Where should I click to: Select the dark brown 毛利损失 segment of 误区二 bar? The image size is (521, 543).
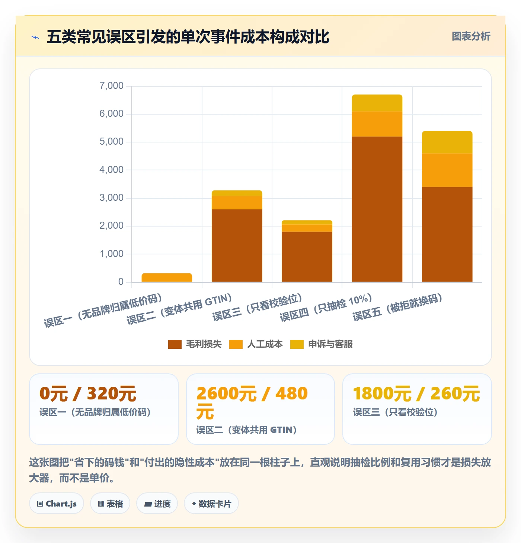pyautogui.click(x=237, y=245)
